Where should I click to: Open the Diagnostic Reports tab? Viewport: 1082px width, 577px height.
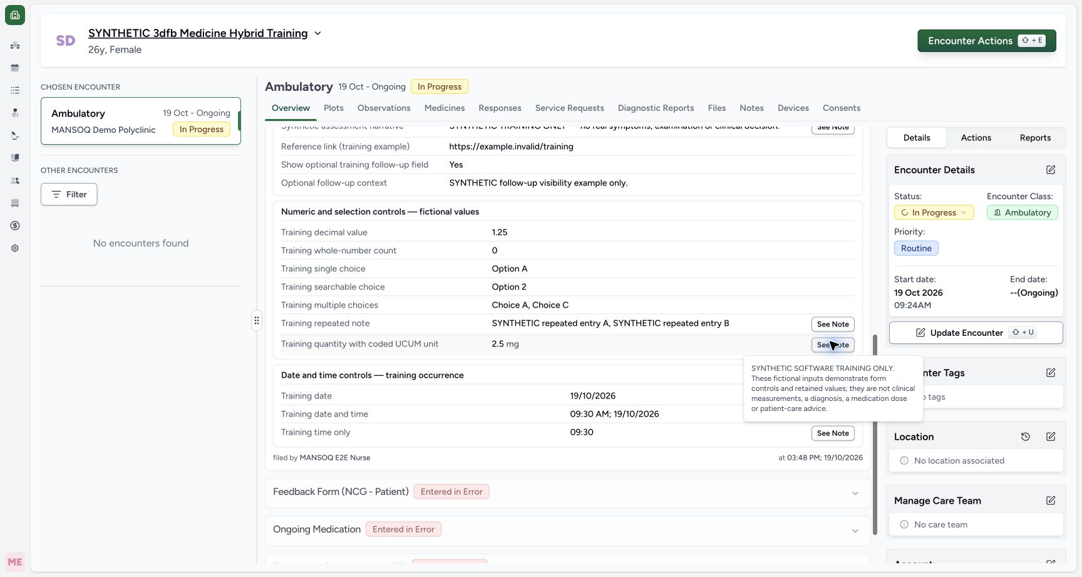(656, 108)
